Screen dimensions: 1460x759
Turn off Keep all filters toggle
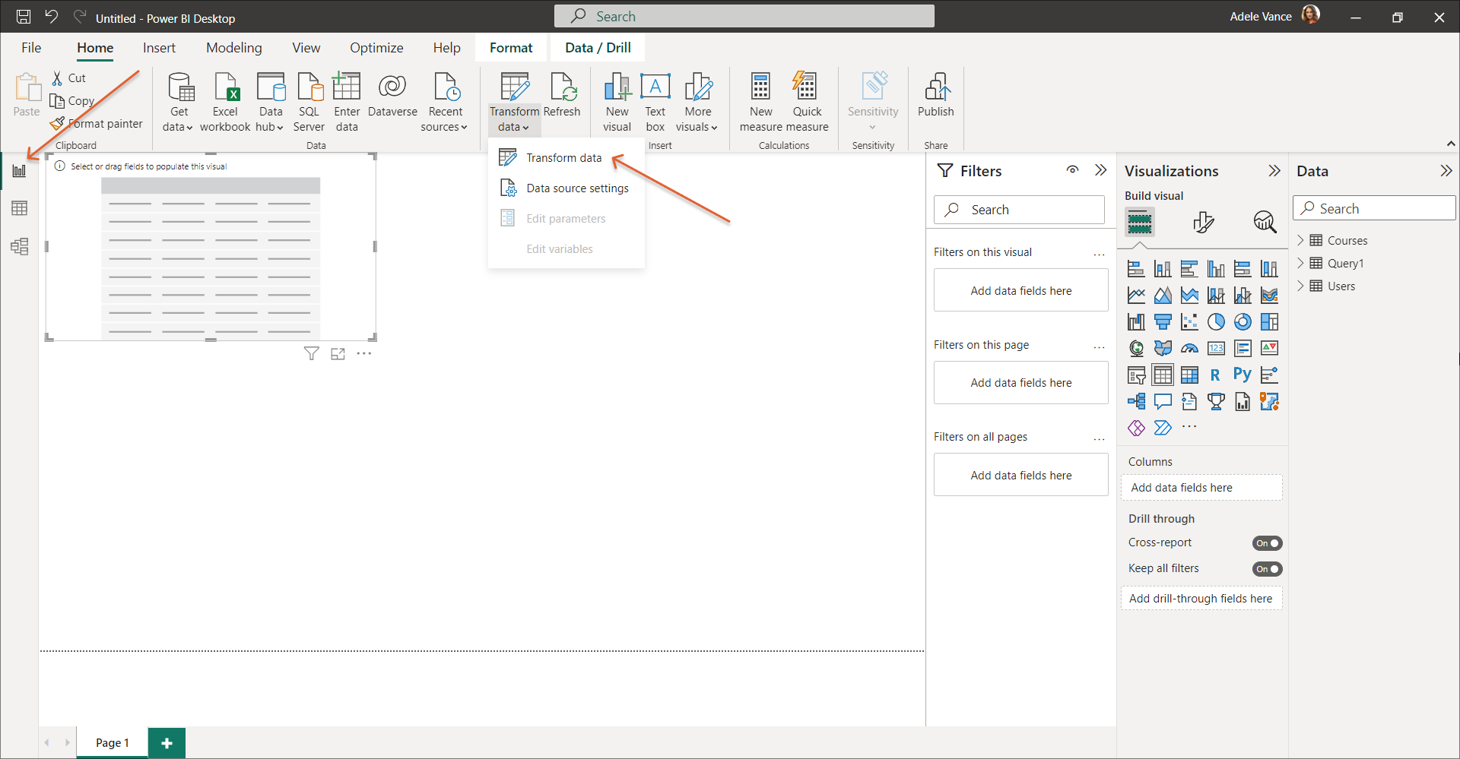tap(1267, 569)
